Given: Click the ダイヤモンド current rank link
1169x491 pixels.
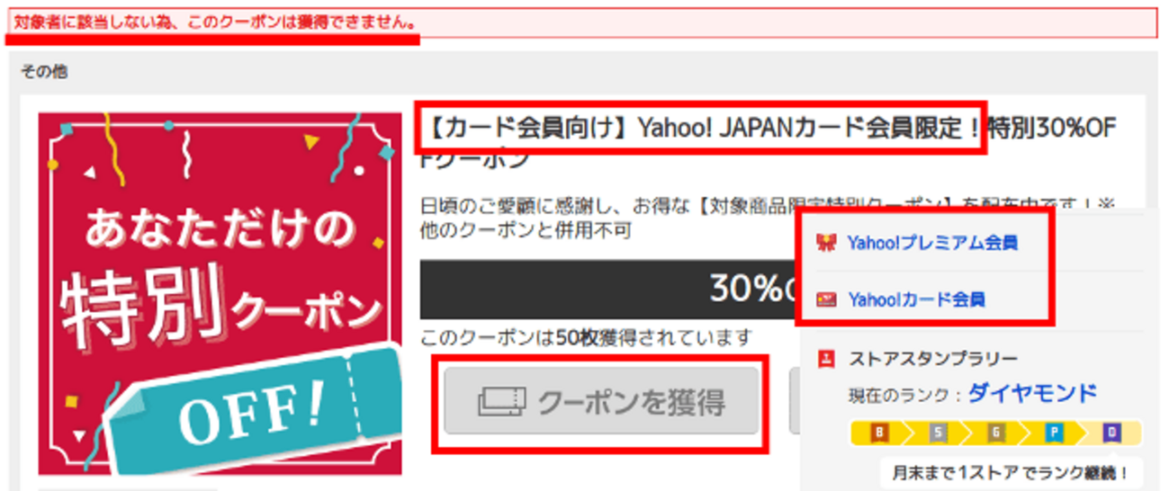Looking at the screenshot, I should pyautogui.click(x=1032, y=393).
